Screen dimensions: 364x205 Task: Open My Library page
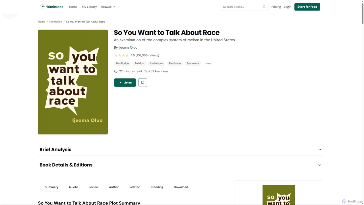pyautogui.click(x=89, y=7)
